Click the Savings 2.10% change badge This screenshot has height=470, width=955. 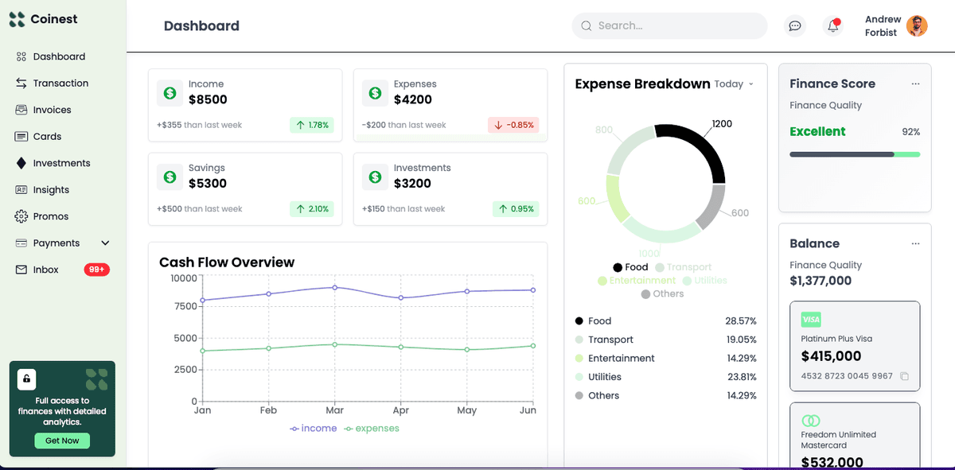(311, 209)
